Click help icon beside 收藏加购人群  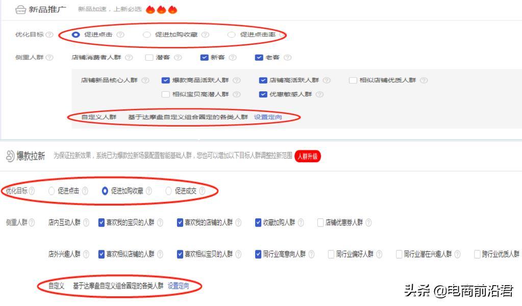[301, 222]
